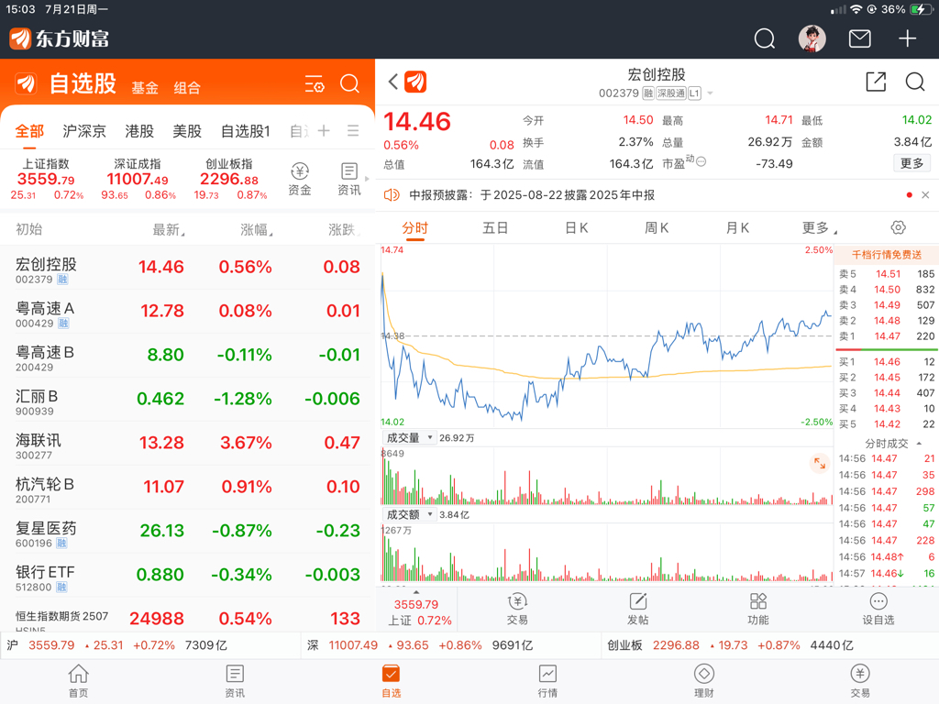Image resolution: width=939 pixels, height=704 pixels.
Task: Open the 功能 functions grid
Action: coord(758,609)
